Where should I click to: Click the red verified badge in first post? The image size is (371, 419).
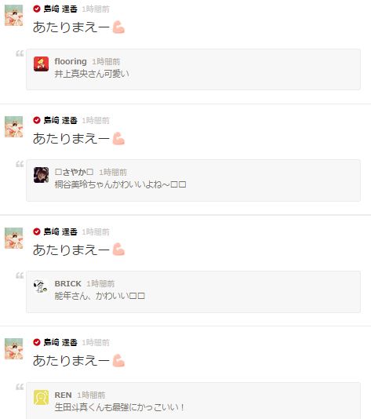[x=37, y=9]
